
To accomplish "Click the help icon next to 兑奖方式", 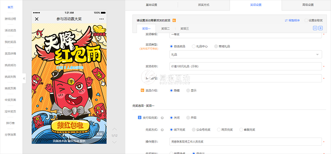I will coord(162,130).
